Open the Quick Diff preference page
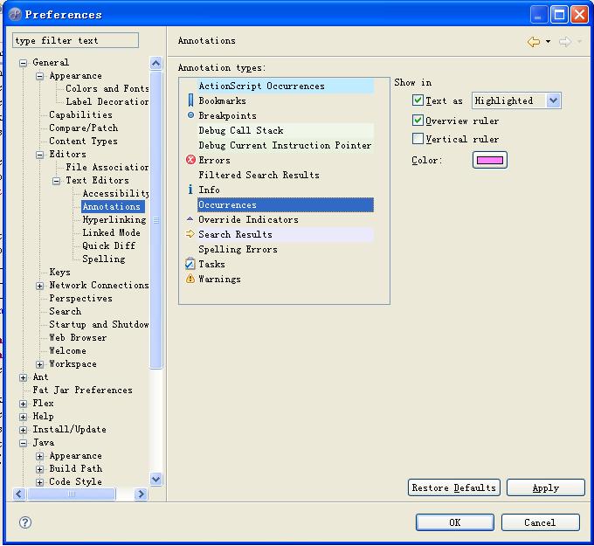Image resolution: width=594 pixels, height=546 pixels. coord(108,246)
